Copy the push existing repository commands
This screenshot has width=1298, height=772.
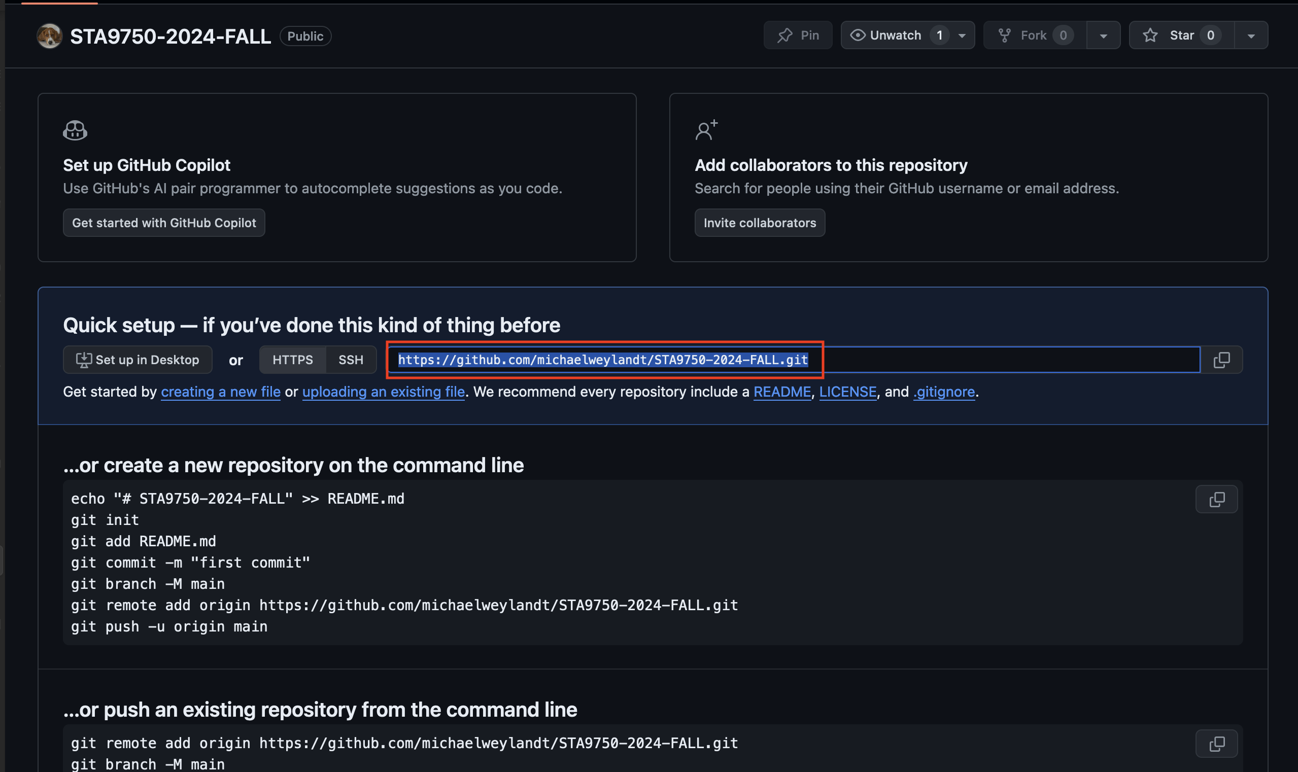pos(1216,744)
